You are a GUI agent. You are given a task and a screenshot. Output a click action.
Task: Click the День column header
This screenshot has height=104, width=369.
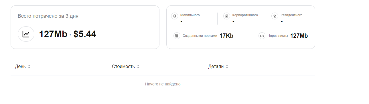20,67
